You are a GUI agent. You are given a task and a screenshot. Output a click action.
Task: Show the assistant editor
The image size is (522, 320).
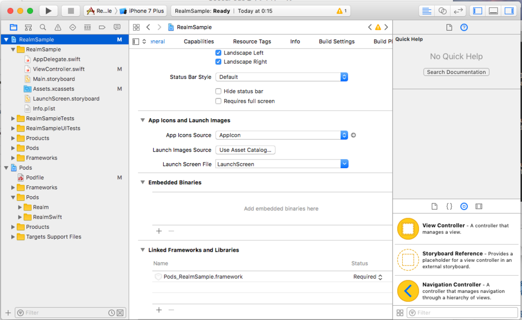pyautogui.click(x=442, y=11)
